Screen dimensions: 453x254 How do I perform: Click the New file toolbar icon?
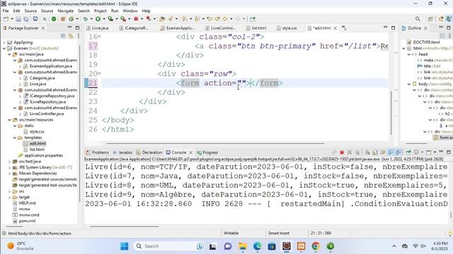6,19
